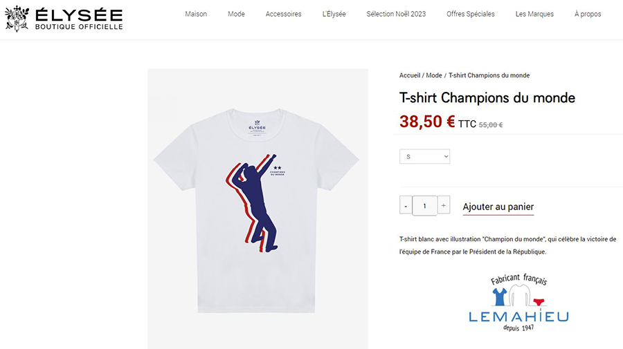The image size is (623, 349).
Task: Click the quantity input field
Action: coord(424,205)
